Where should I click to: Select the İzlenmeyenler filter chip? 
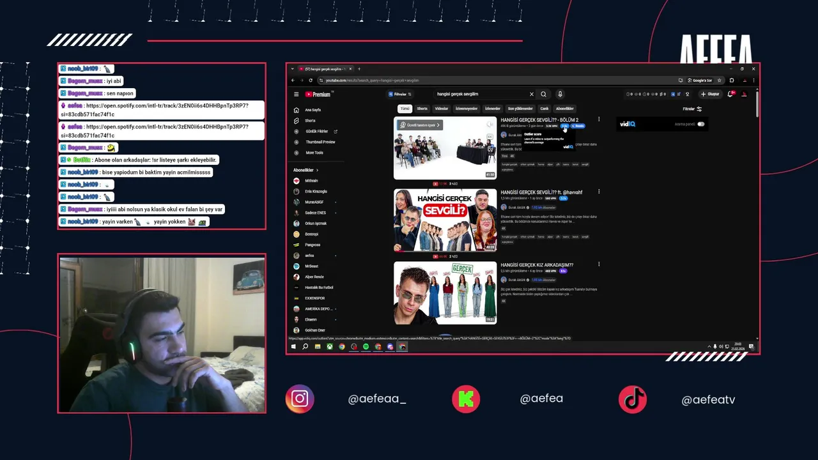click(x=467, y=109)
